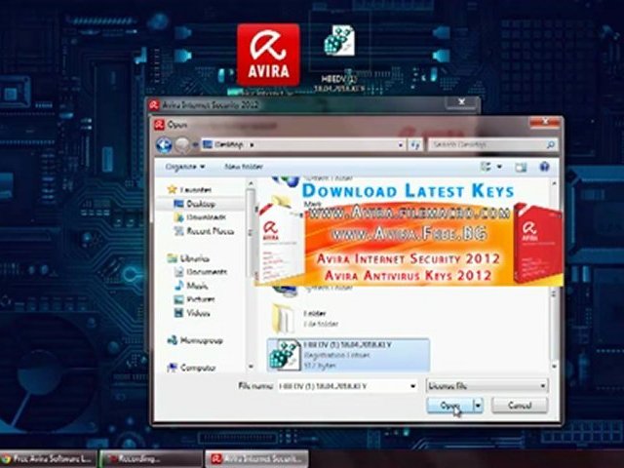This screenshot has width=624, height=468.
Task: Click file list scrollbar up arrow
Action: pyautogui.click(x=554, y=183)
